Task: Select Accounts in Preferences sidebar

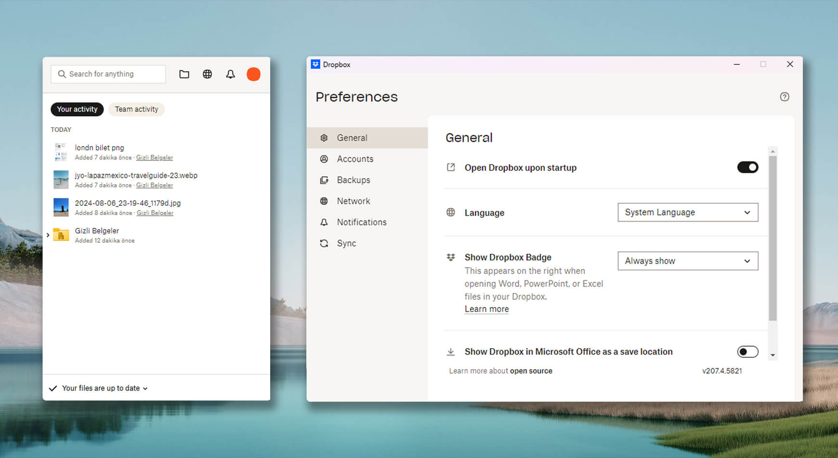Action: [367, 159]
